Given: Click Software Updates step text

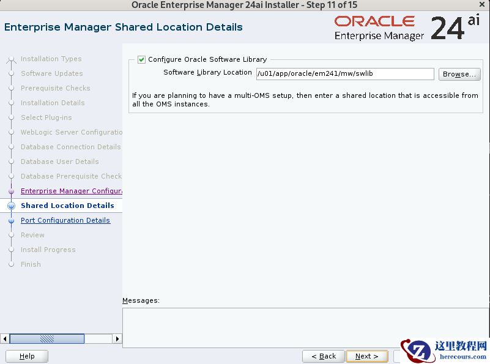Looking at the screenshot, I should pos(52,73).
